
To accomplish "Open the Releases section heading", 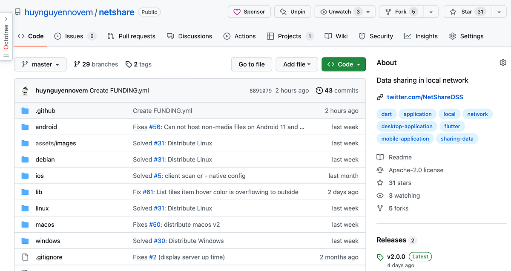I will (391, 240).
